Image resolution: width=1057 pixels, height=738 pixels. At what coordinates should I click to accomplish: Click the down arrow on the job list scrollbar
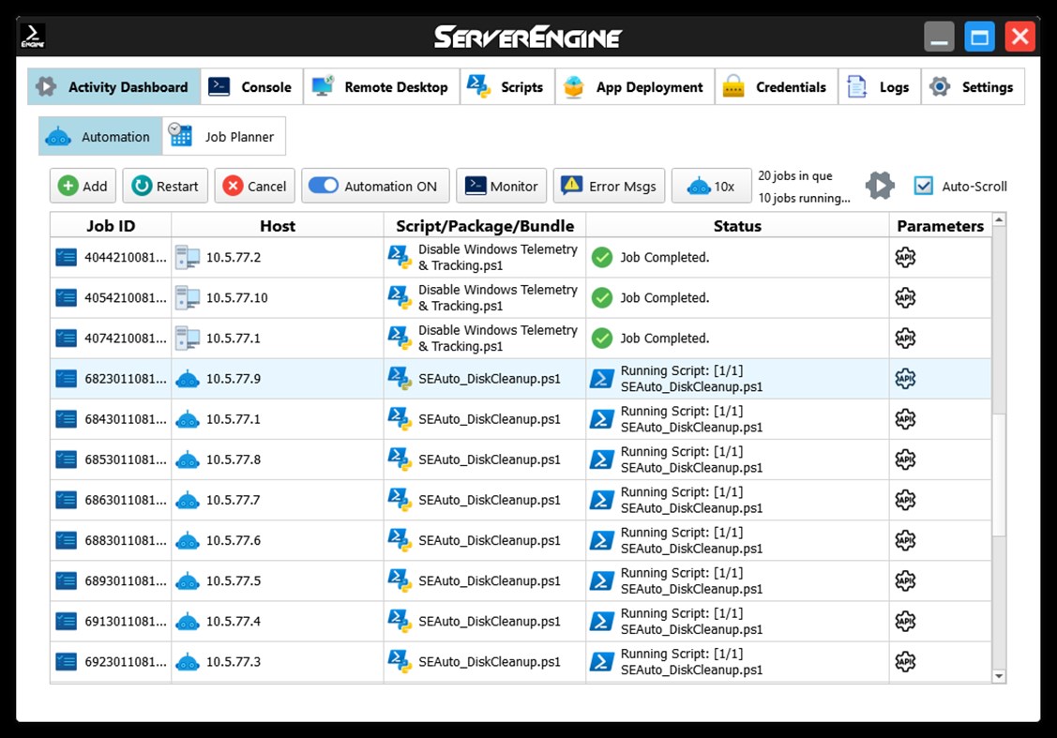coord(997,675)
